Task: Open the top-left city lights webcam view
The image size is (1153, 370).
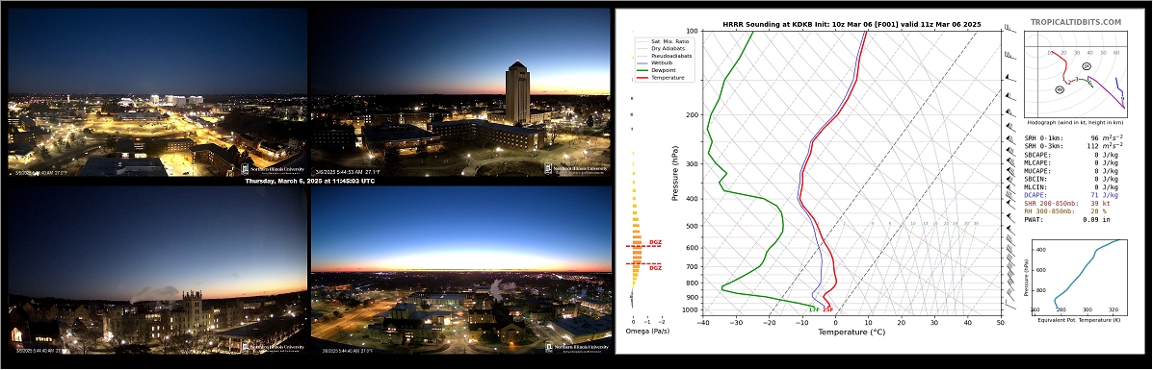Action: click(x=157, y=92)
